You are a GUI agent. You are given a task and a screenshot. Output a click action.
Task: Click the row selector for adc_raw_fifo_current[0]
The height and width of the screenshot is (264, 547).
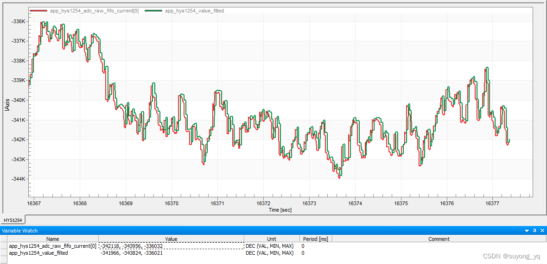pos(4,246)
